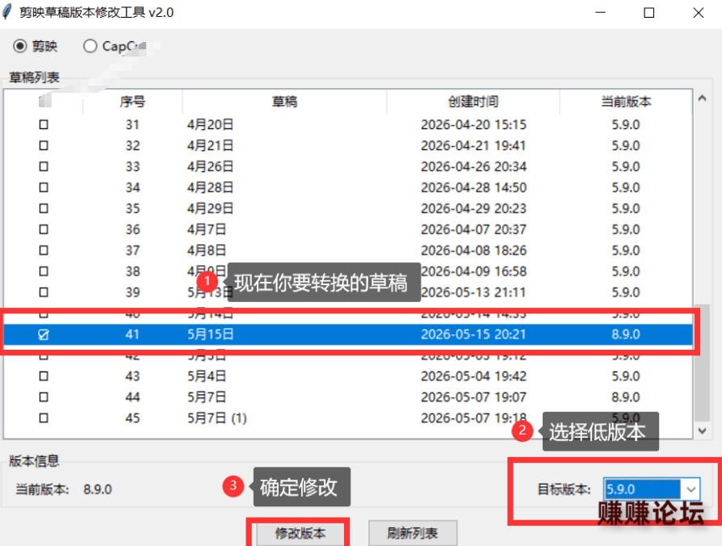This screenshot has width=722, height=546.
Task: Click the 草稿 column header
Action: click(x=284, y=102)
